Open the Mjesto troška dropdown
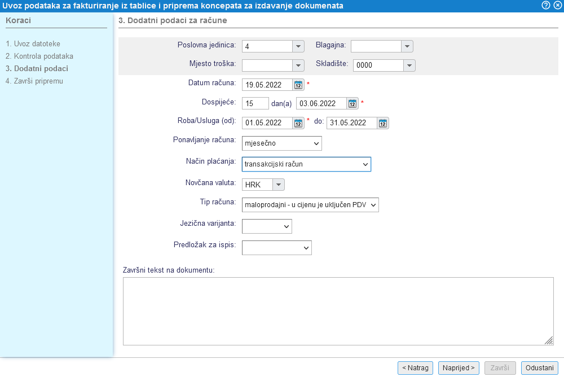 click(298, 65)
